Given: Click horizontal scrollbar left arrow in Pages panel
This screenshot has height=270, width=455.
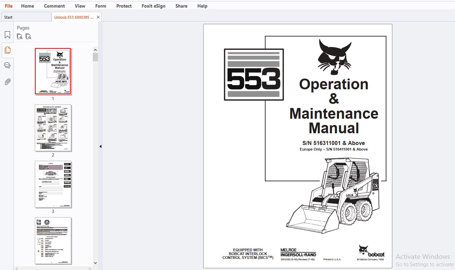Looking at the screenshot, I should (17, 268).
